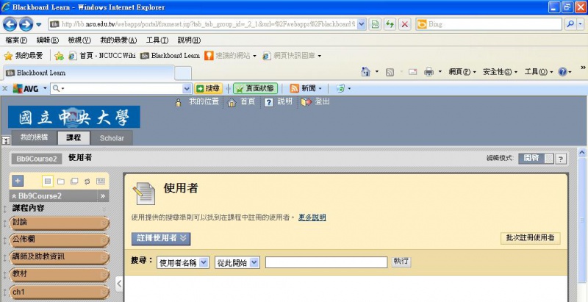
Task: Click the user search text field
Action: coord(326,262)
